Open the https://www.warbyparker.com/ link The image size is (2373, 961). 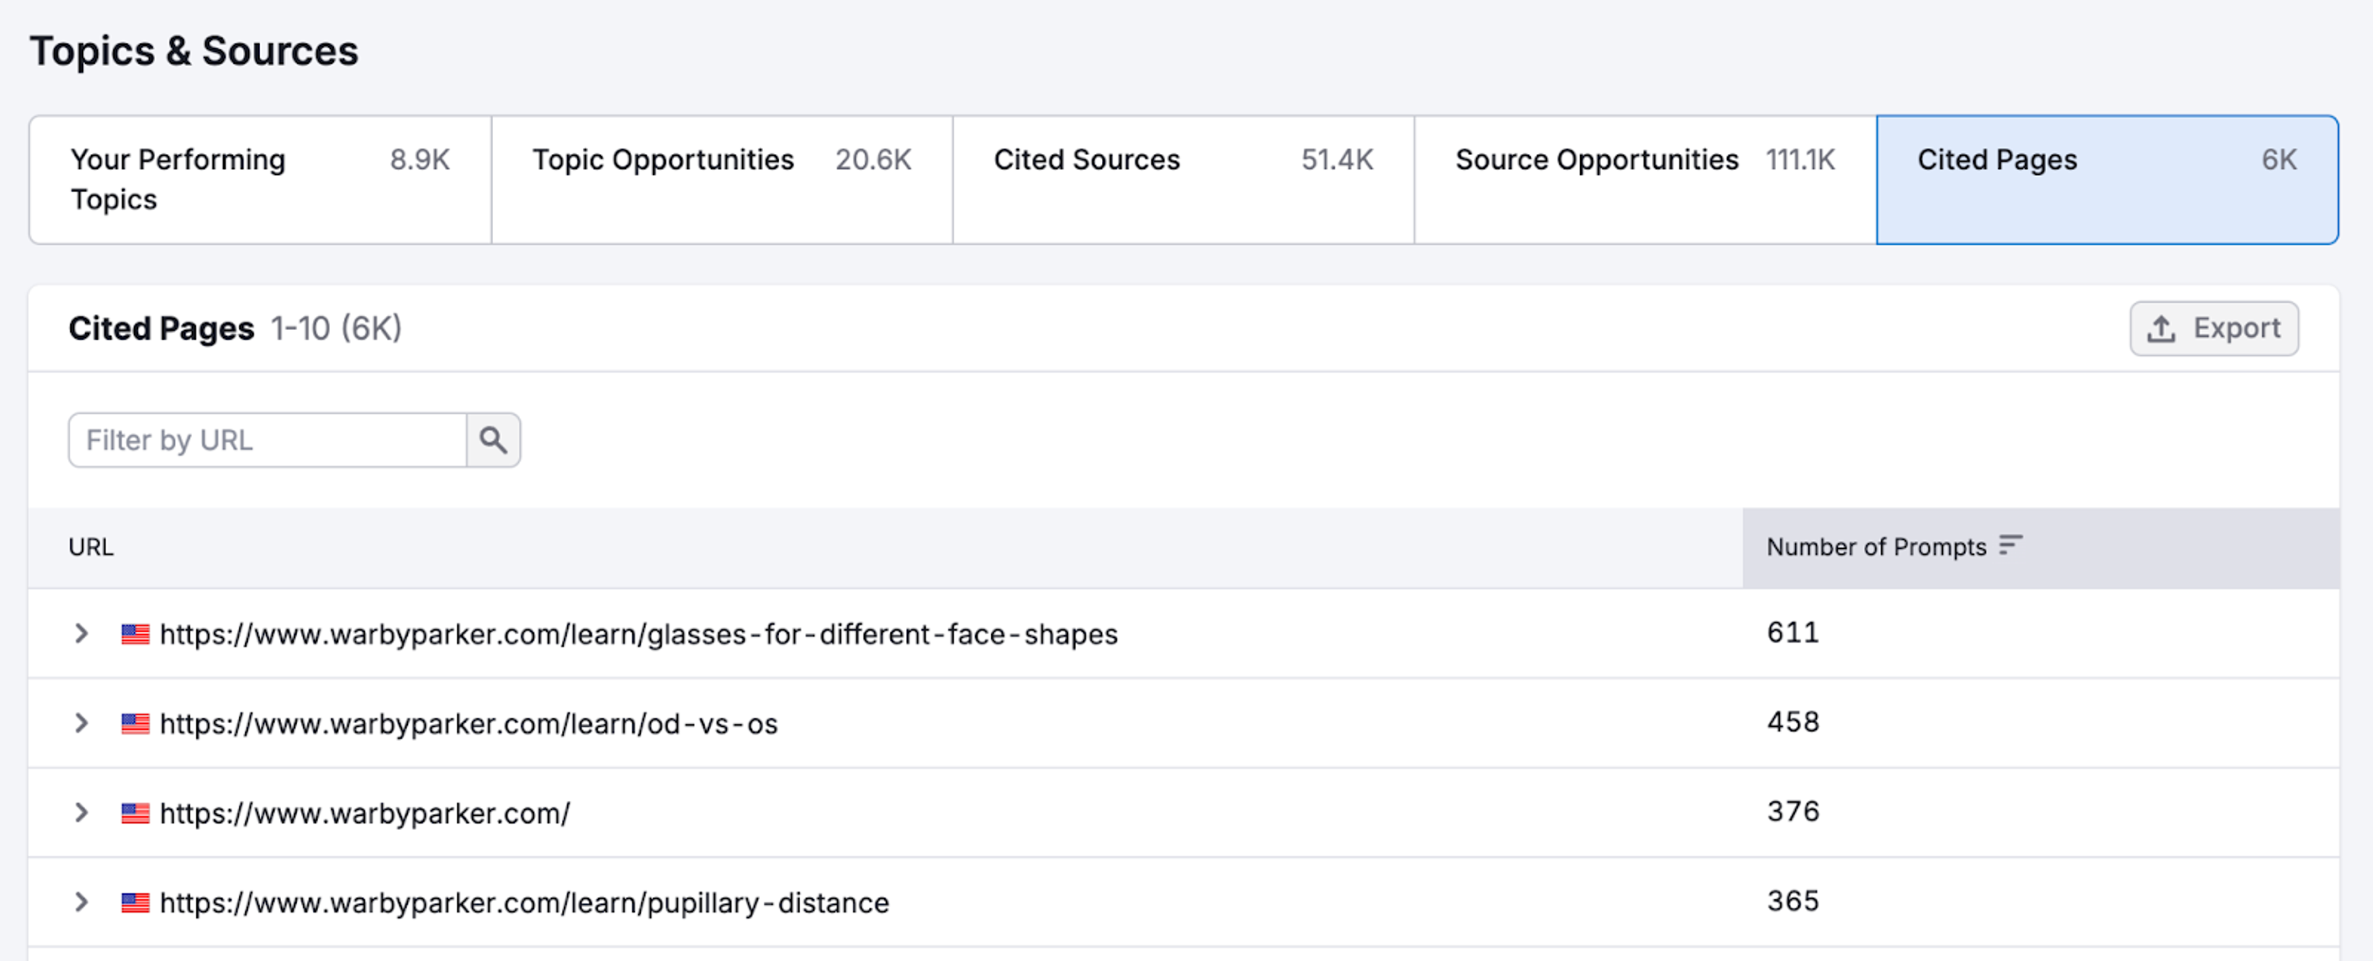[365, 813]
